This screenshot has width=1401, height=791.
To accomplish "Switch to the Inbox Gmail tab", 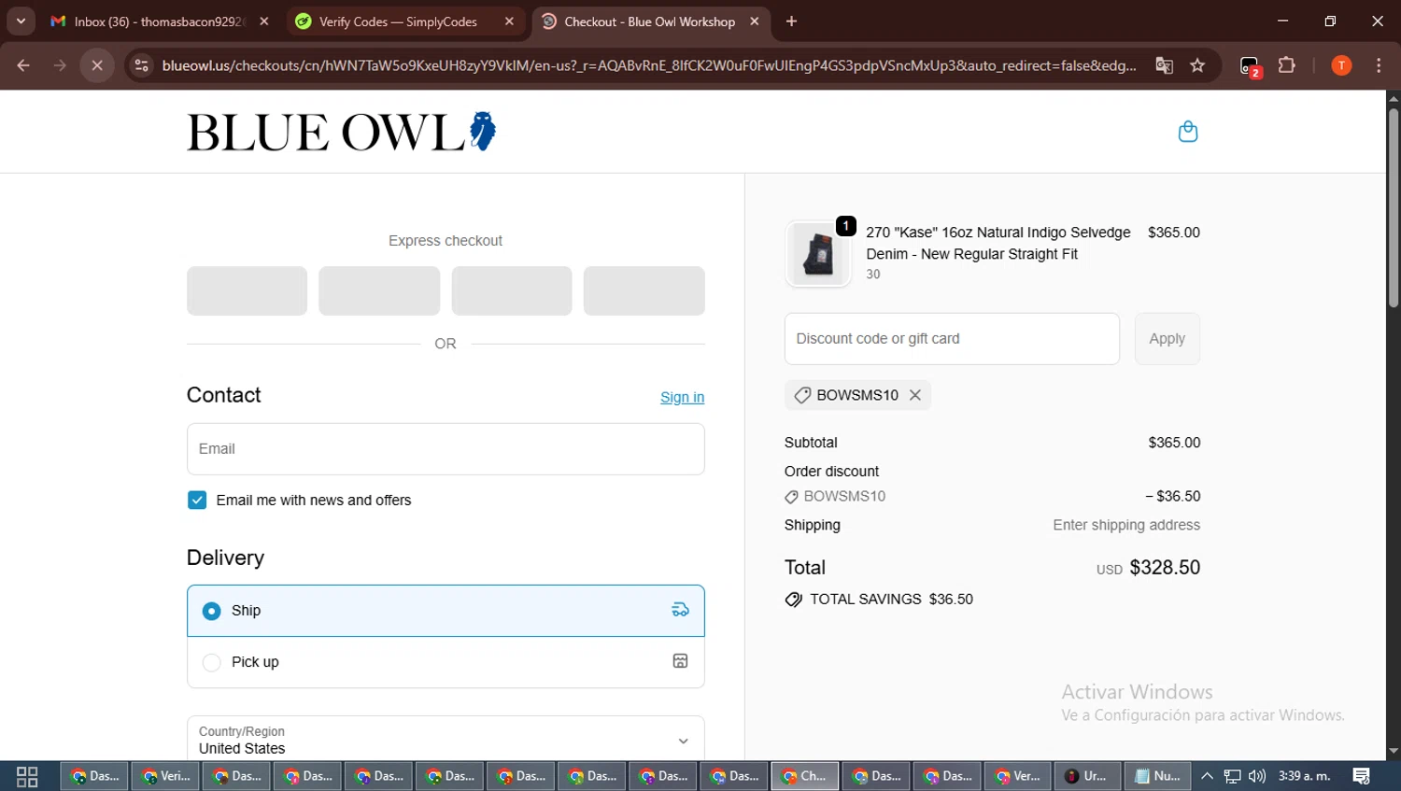I will [x=159, y=21].
